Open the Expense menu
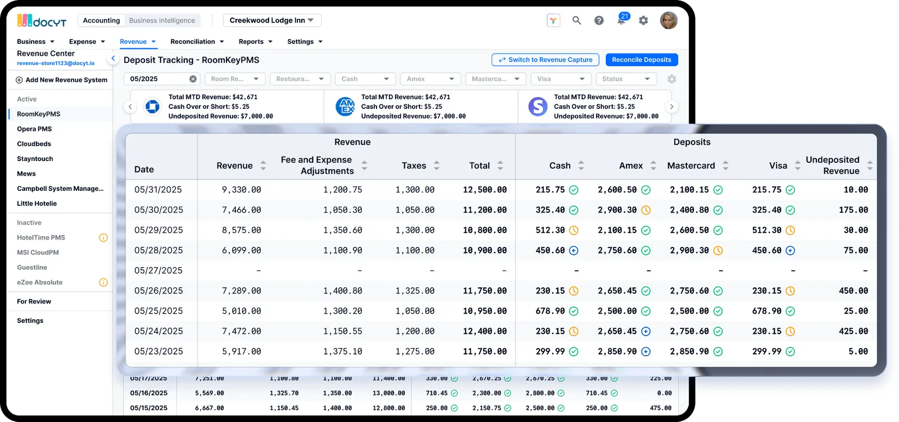The height and width of the screenshot is (422, 899). (87, 42)
